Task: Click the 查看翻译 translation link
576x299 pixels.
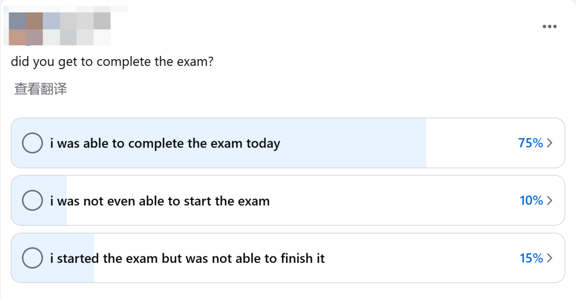Action: 41,89
